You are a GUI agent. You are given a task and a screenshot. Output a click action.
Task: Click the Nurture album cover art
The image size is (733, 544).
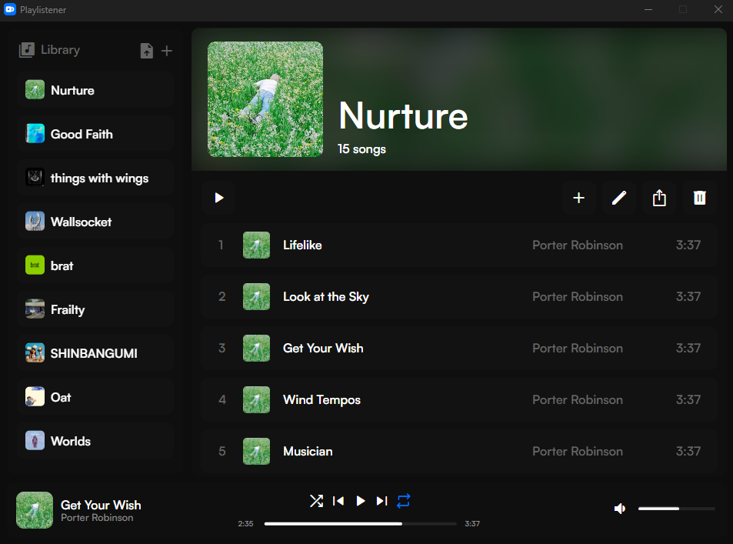[265, 99]
